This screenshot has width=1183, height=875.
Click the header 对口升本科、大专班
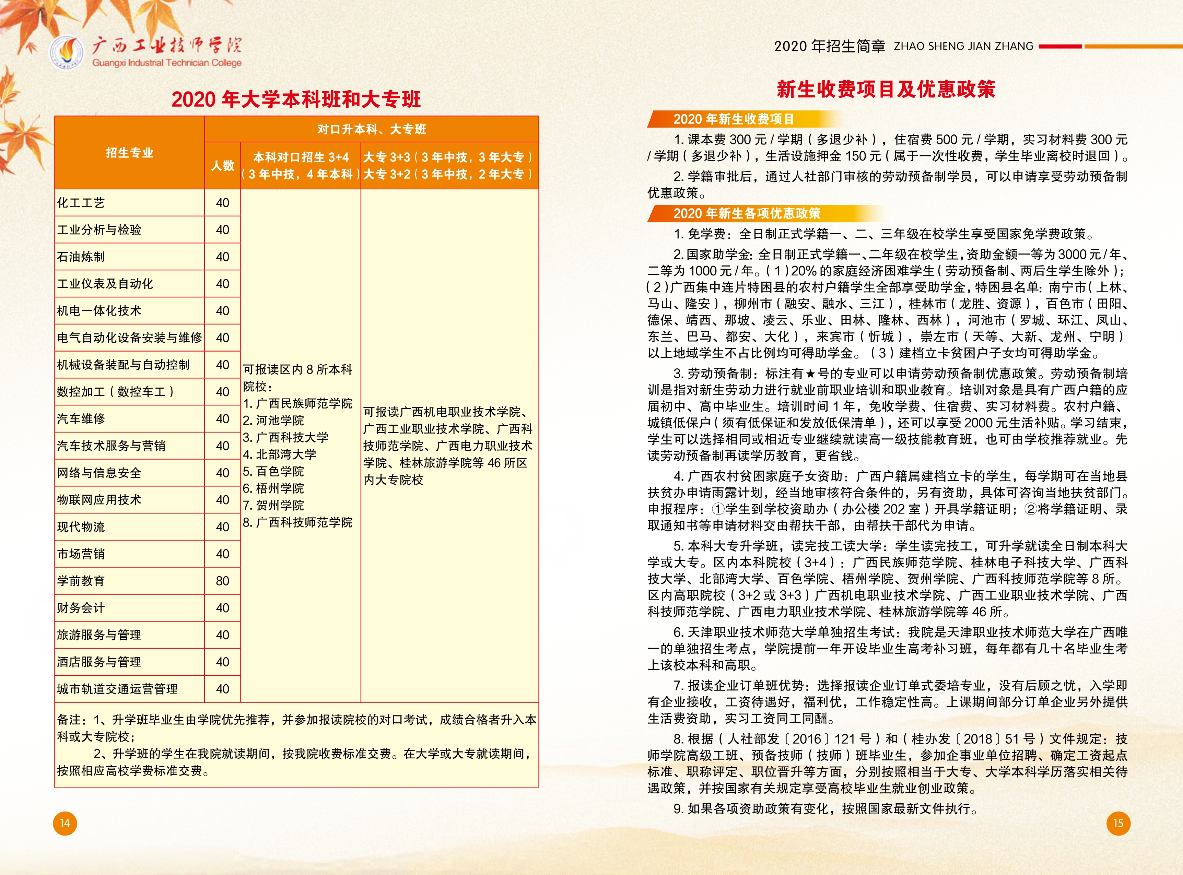[371, 129]
